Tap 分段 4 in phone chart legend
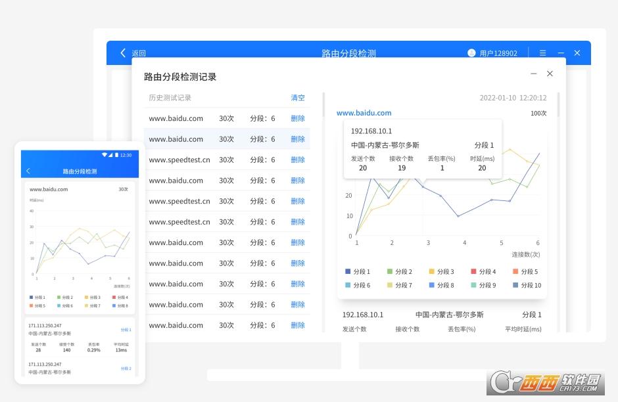This screenshot has width=618, height=402. click(x=120, y=298)
